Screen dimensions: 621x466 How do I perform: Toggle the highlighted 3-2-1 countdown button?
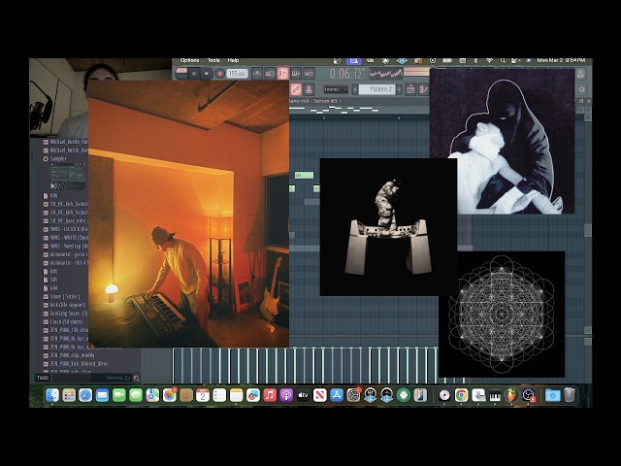point(282,74)
